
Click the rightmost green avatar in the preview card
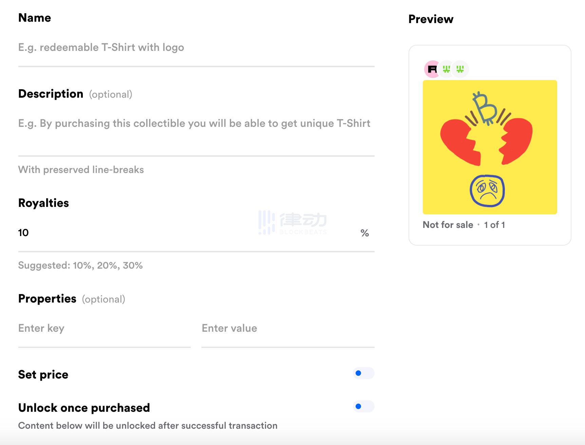click(460, 69)
